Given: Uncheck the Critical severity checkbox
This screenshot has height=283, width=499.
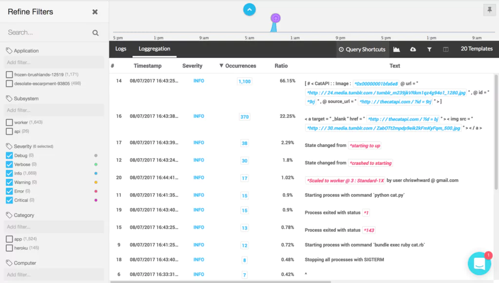Looking at the screenshot, I should [9, 200].
